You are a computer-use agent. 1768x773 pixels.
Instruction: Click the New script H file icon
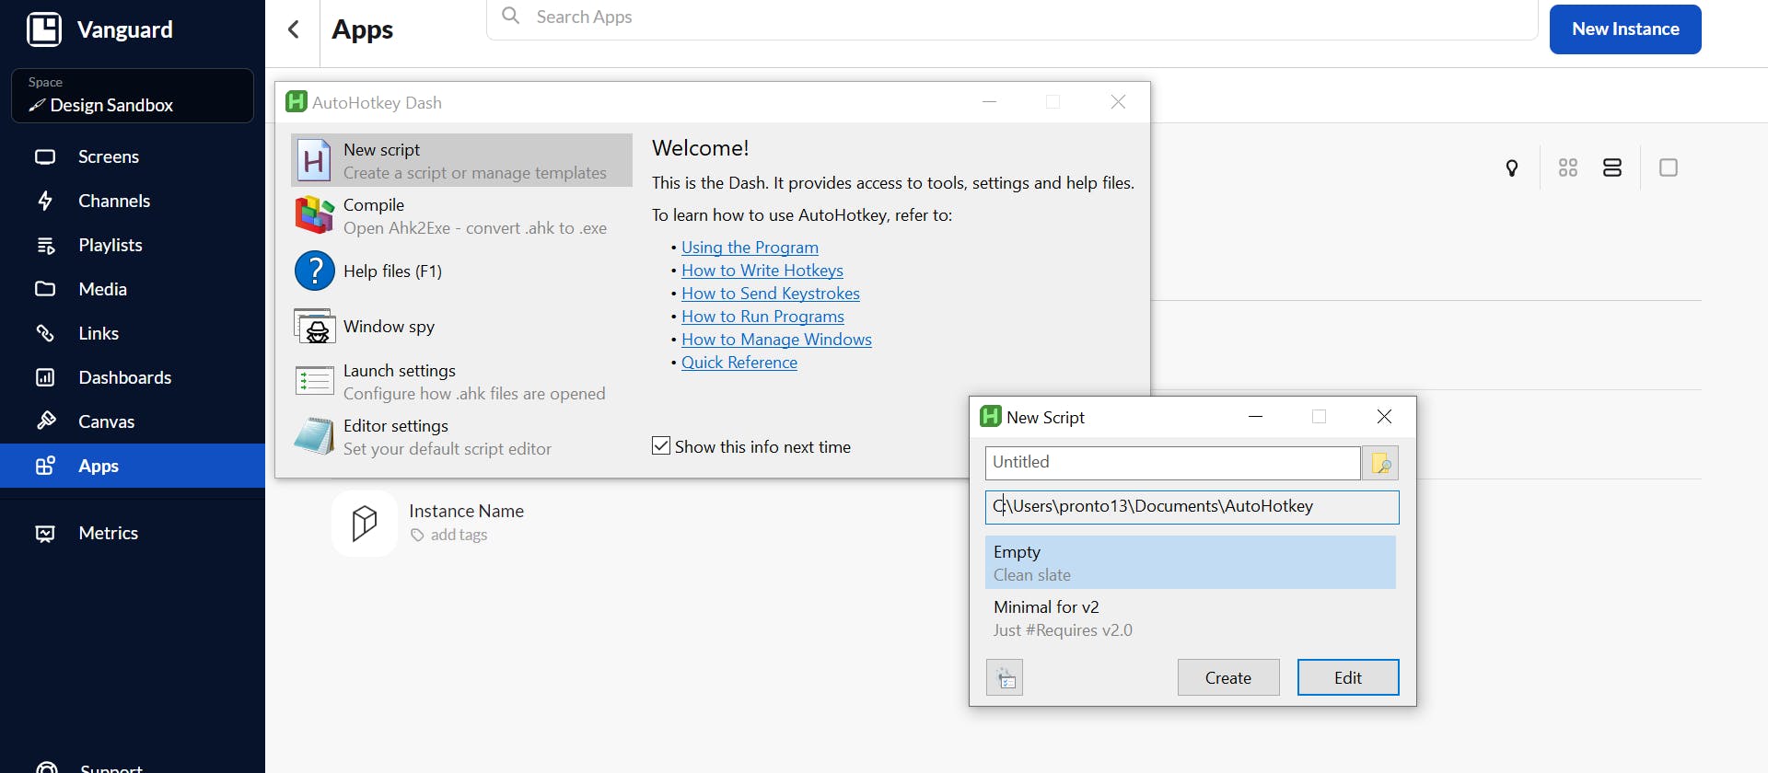[314, 160]
